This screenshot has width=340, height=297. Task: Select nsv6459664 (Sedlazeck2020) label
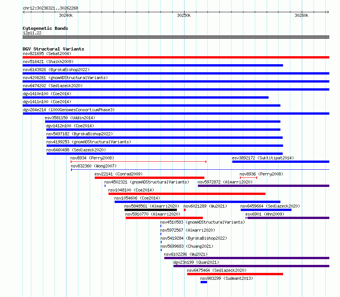coord(270,206)
